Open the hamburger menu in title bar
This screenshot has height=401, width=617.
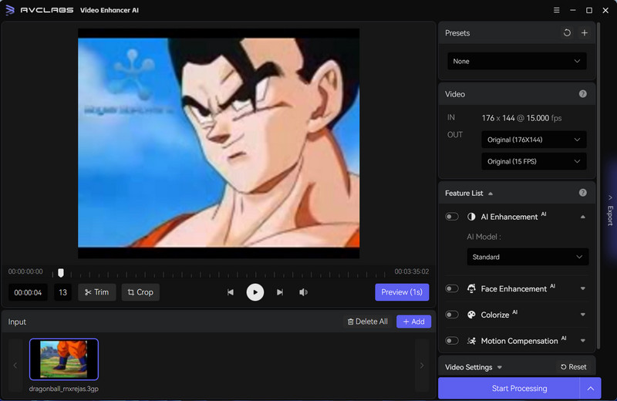(556, 10)
